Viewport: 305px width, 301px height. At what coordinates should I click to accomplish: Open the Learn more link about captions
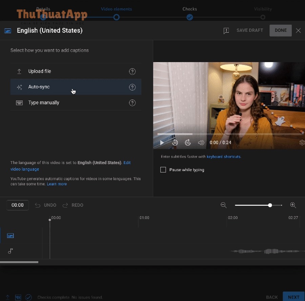coord(57,184)
